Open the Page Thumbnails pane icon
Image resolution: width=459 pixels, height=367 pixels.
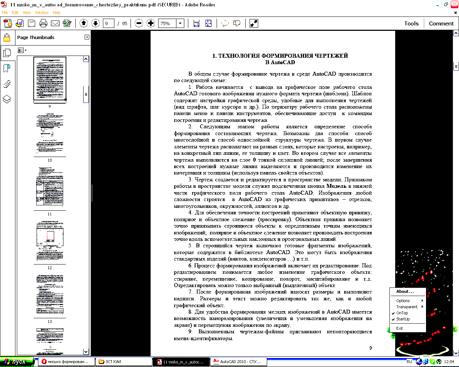(7, 53)
